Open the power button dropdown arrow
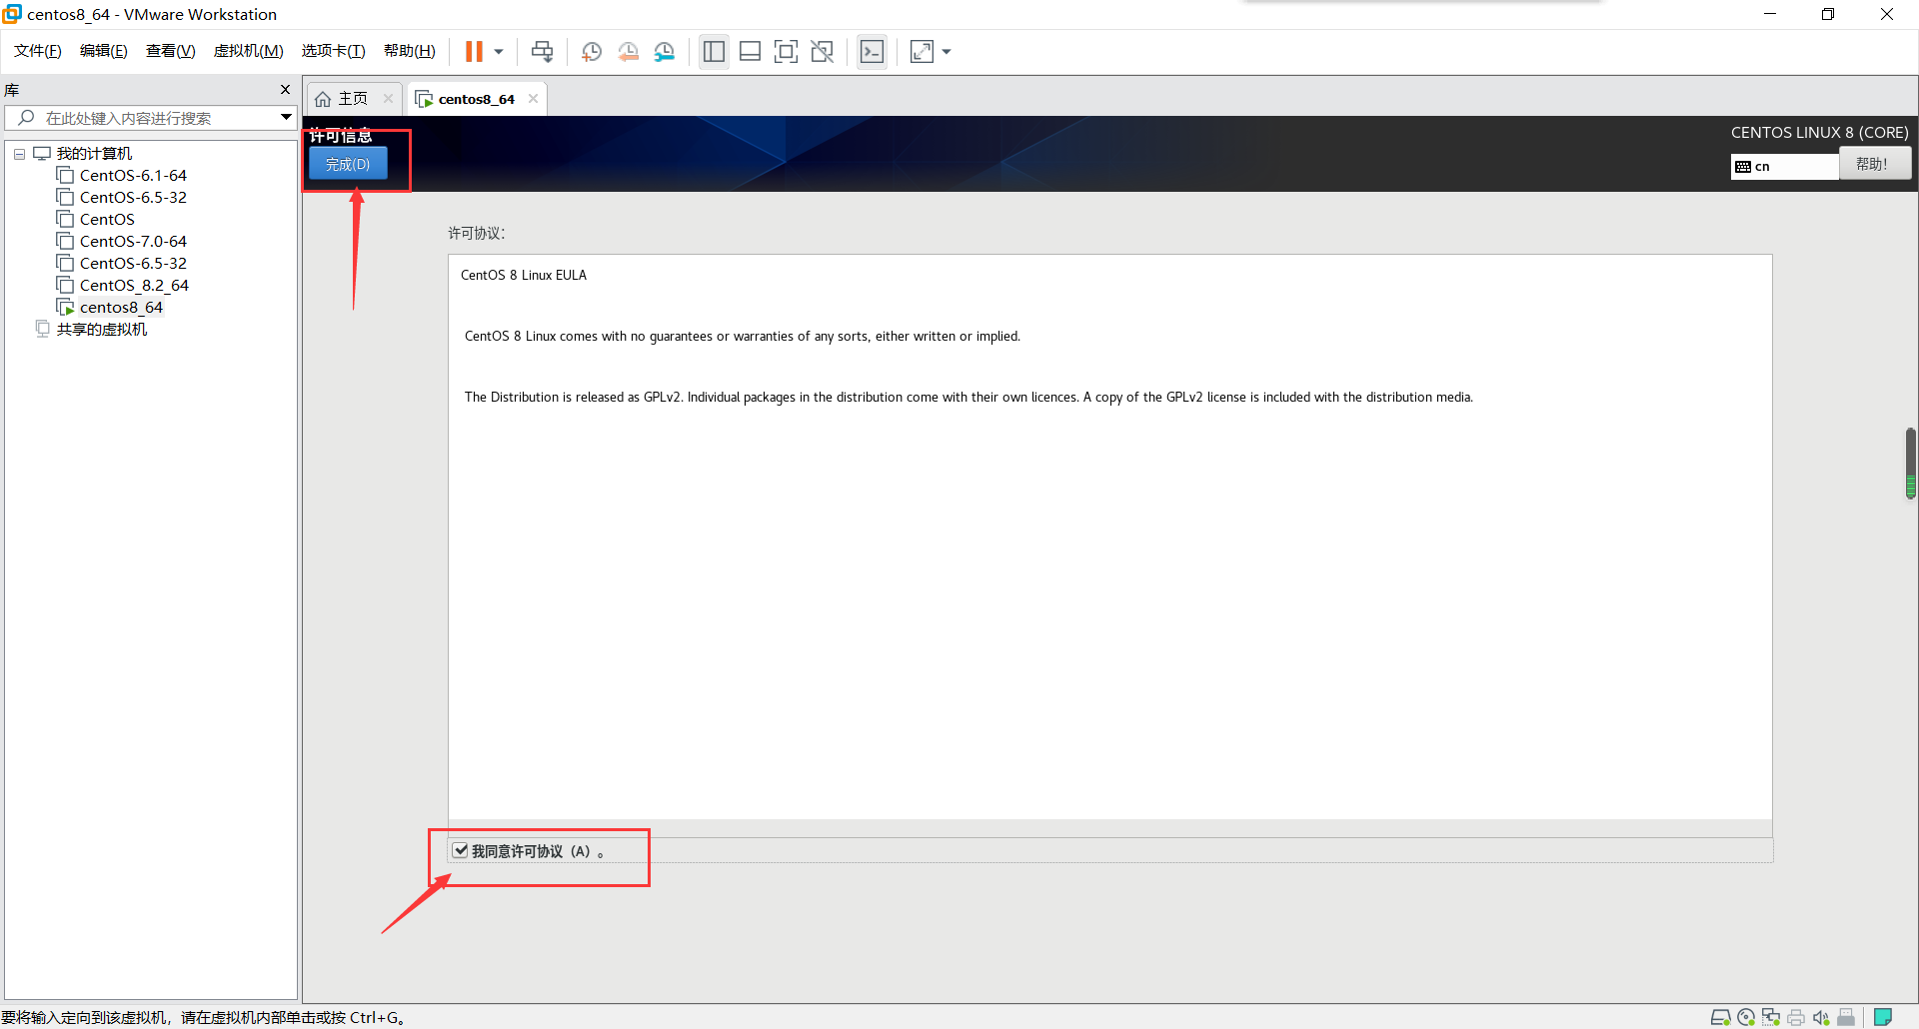The height and width of the screenshot is (1029, 1919). coord(497,51)
